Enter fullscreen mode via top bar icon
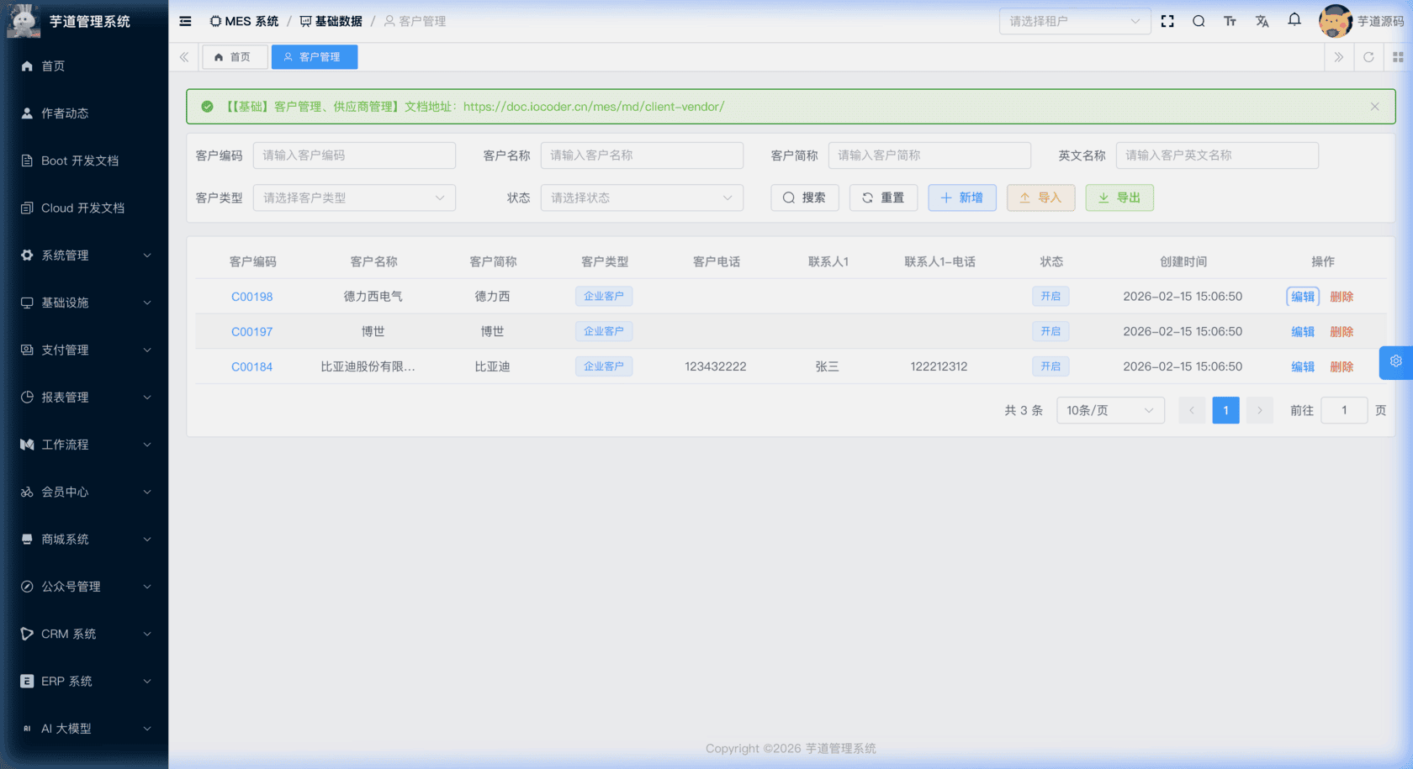Screen dimensions: 1413x769 1167,21
